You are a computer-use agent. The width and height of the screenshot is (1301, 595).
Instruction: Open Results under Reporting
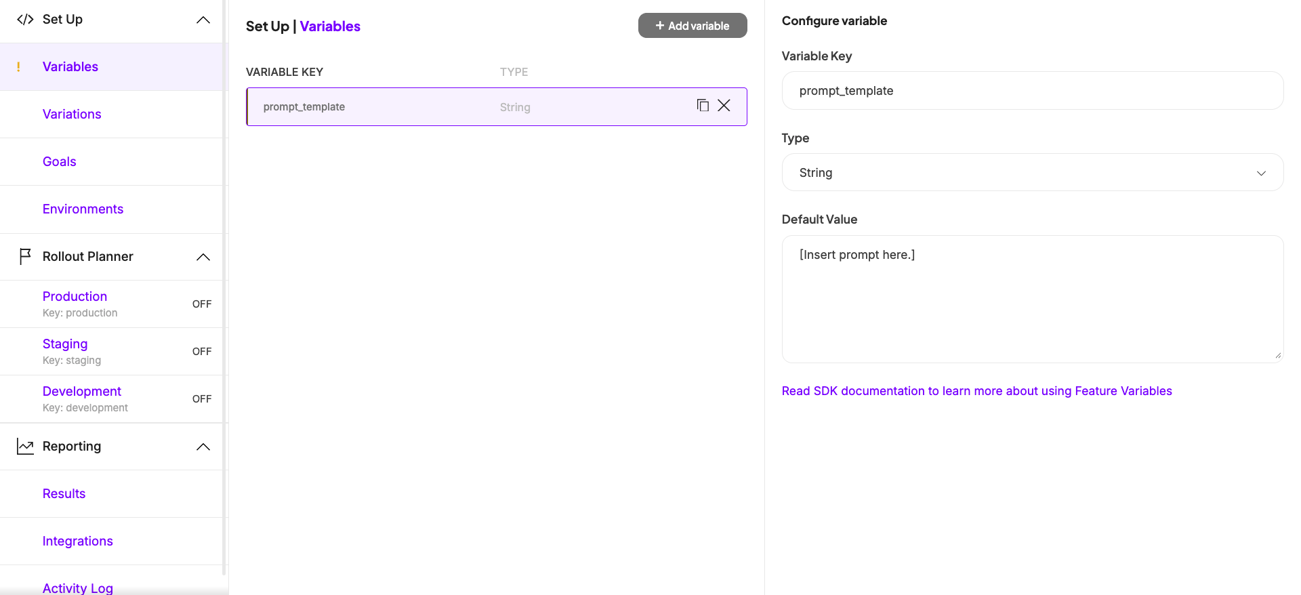[64, 493]
